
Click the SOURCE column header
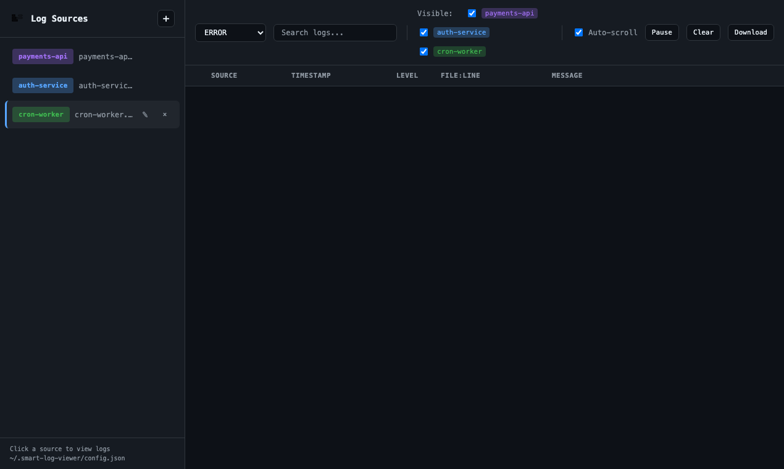[224, 75]
